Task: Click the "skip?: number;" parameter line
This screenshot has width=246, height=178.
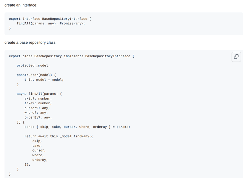Action: pyautogui.click(x=38, y=99)
